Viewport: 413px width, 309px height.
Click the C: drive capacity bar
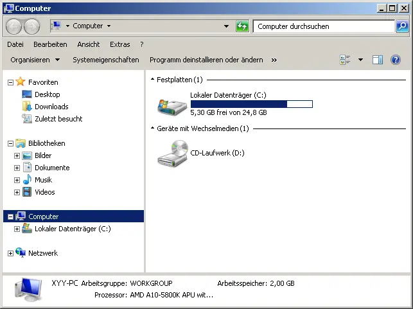click(251, 104)
